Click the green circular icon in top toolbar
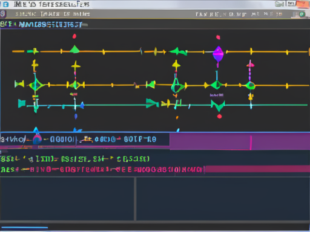 [x=302, y=14]
